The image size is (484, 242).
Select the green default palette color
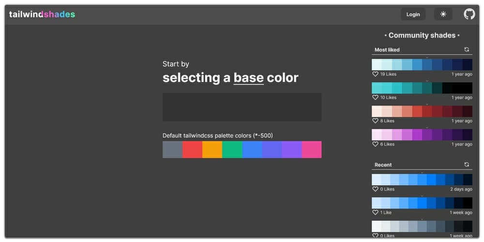coord(232,150)
